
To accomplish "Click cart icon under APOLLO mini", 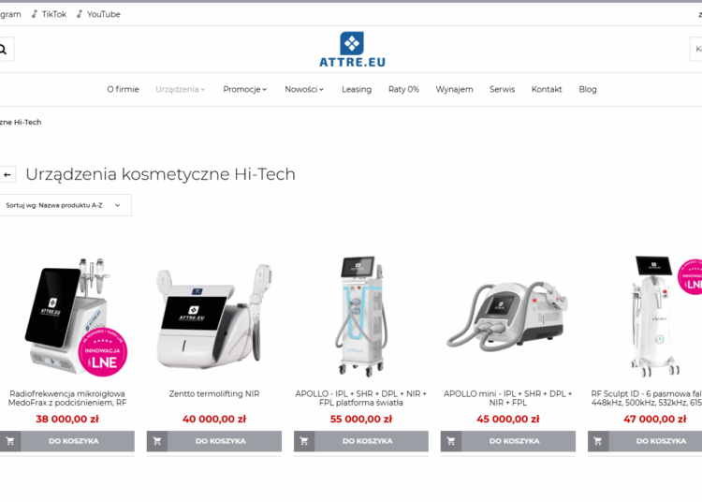I will pyautogui.click(x=451, y=441).
